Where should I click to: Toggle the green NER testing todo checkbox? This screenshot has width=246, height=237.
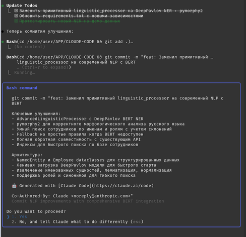(16, 21)
